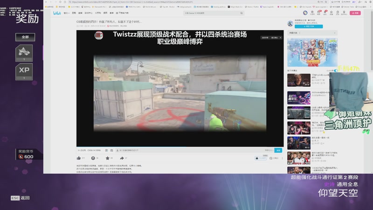This screenshot has height=210, width=373.
Task: Open the 大会员 membership icon
Action: tap(312, 13)
